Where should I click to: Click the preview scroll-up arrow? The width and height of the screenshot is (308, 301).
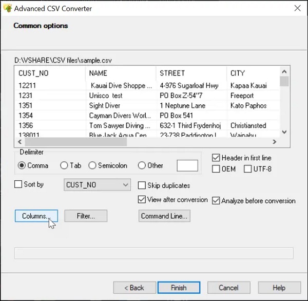pyautogui.click(x=284, y=71)
